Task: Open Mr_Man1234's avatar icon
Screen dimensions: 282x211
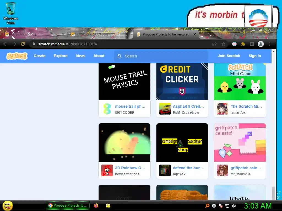Action: point(223,170)
